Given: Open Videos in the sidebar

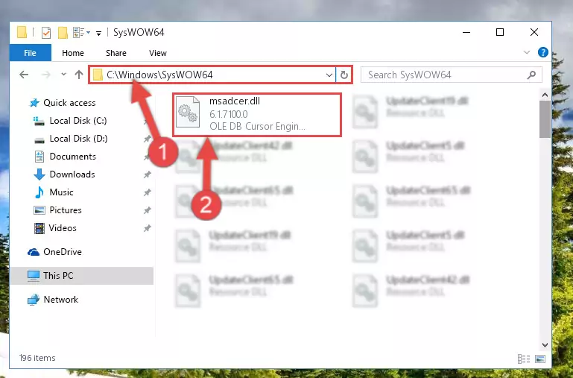Looking at the screenshot, I should click(63, 228).
